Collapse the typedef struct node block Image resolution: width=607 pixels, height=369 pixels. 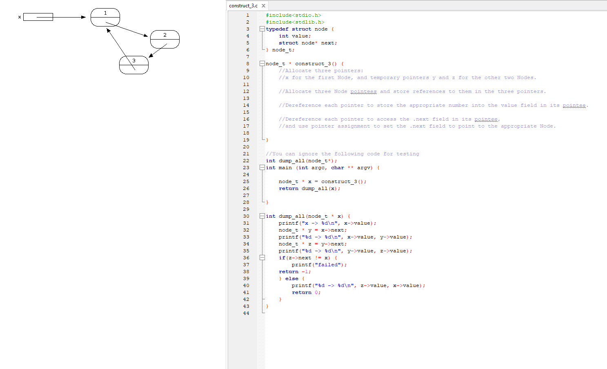262,29
